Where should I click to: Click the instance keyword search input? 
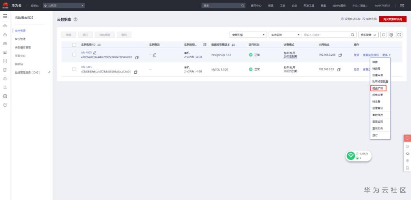point(326,35)
